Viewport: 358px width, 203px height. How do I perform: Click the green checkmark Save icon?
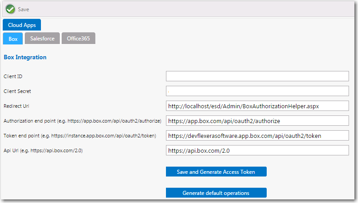(10, 9)
